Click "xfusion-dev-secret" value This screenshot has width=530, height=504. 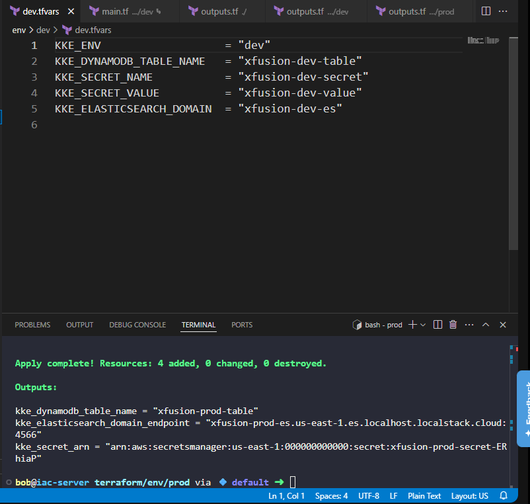pos(303,77)
